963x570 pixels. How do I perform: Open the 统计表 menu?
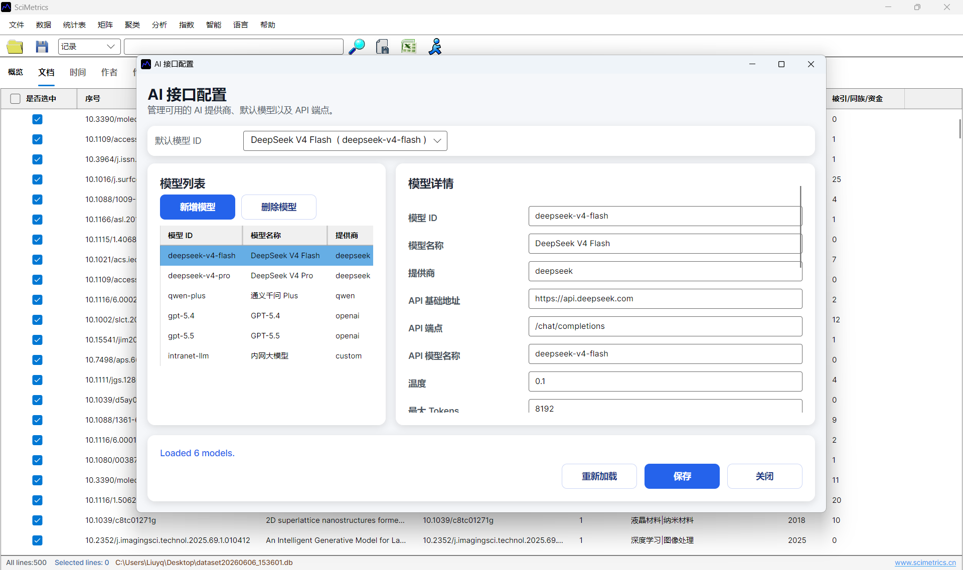(74, 25)
